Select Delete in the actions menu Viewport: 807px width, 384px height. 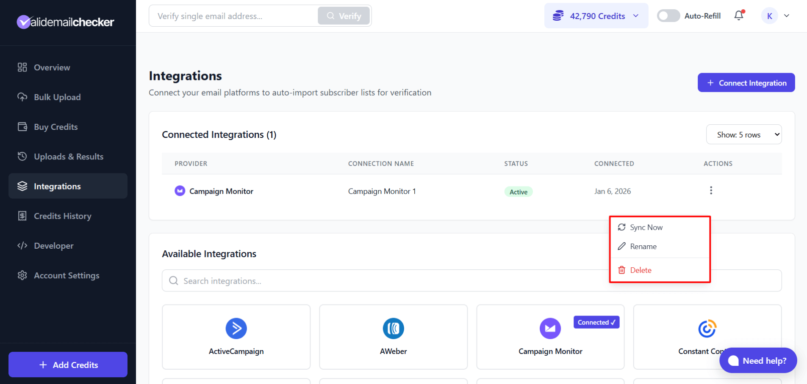click(641, 270)
